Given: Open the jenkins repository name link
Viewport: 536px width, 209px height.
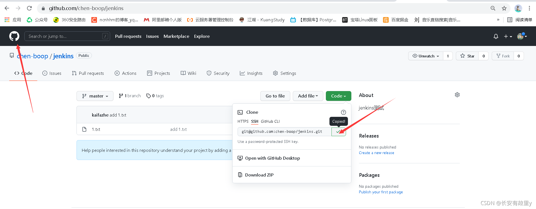Looking at the screenshot, I should [x=63, y=56].
